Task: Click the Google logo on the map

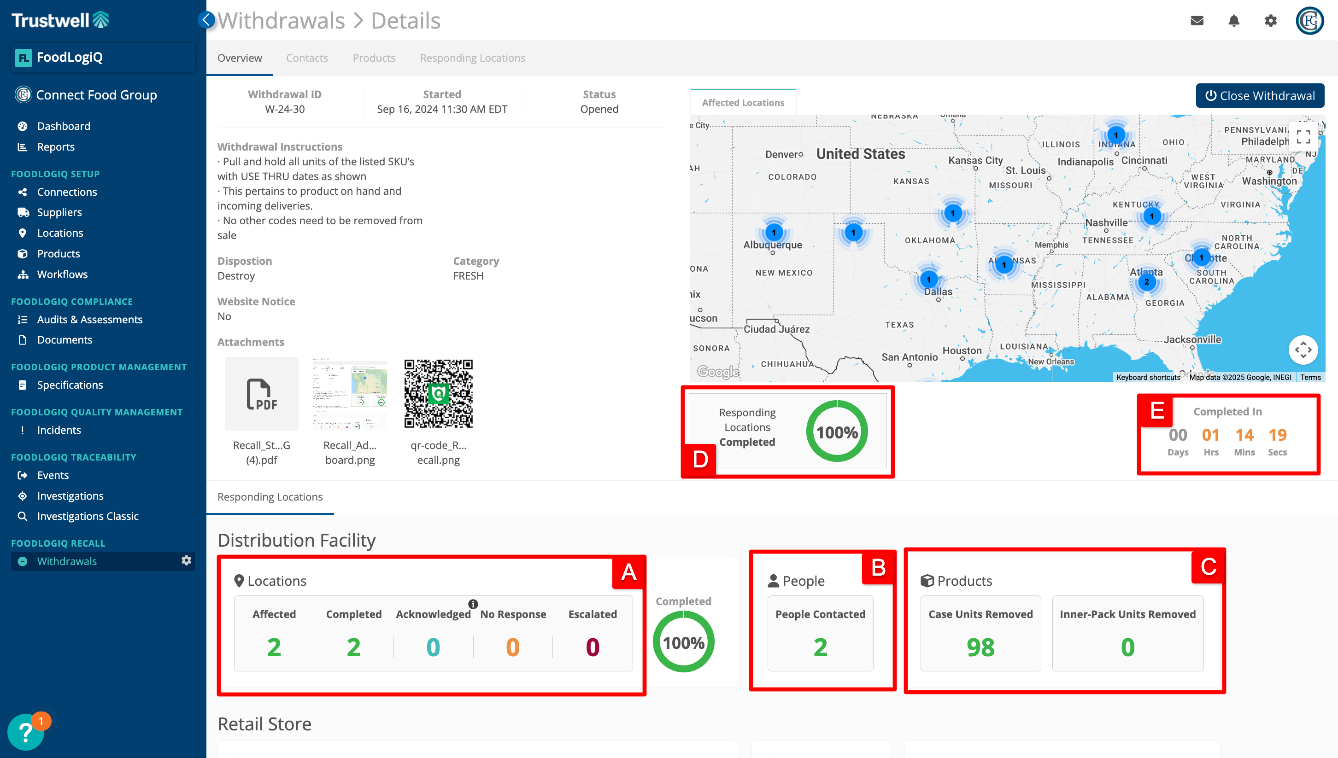Action: click(718, 371)
